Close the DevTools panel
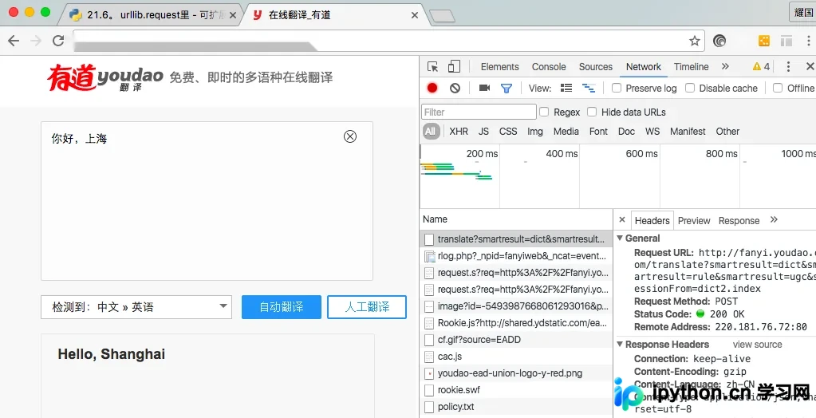 (810, 66)
